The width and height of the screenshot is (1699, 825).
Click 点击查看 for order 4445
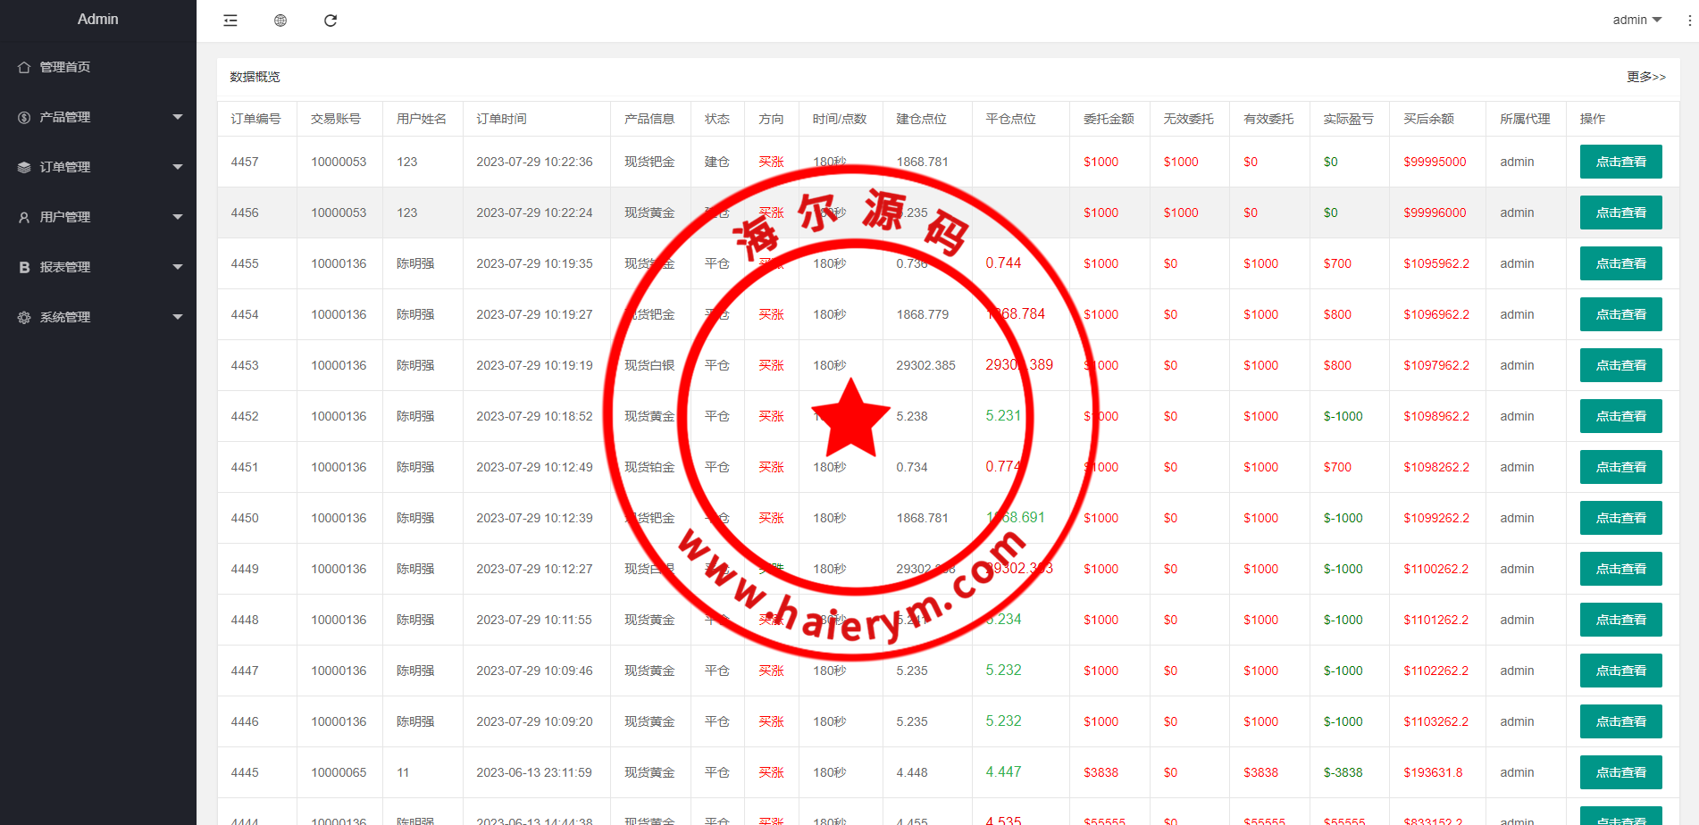[1620, 772]
